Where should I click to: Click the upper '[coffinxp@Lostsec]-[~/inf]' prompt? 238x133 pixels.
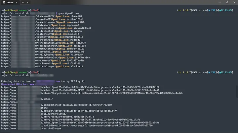pyautogui.click(x=22, y=10)
